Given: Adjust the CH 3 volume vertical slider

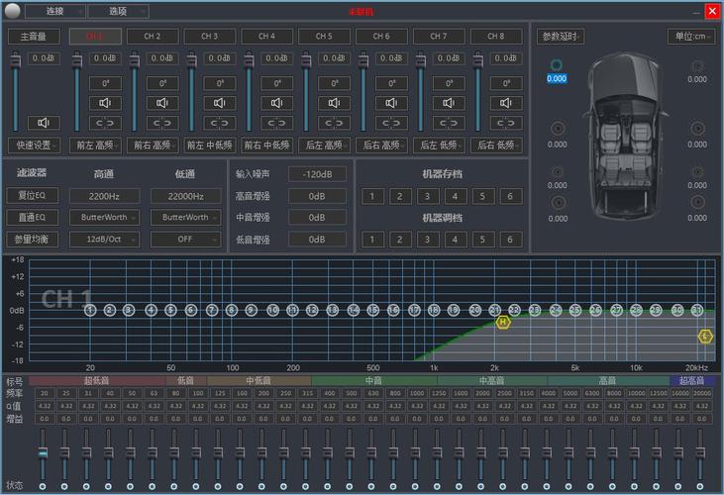Looking at the screenshot, I should coord(191,91).
